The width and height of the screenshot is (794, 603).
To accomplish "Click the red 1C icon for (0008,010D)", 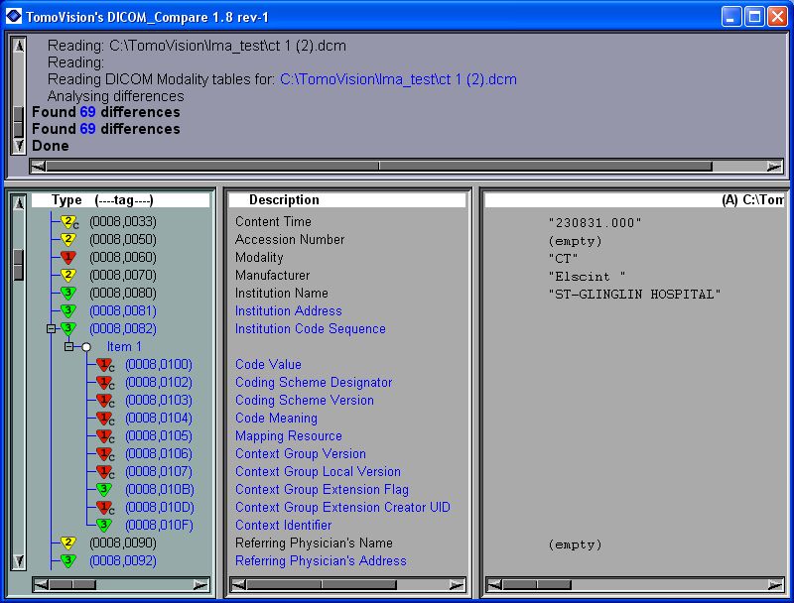I will [x=105, y=507].
